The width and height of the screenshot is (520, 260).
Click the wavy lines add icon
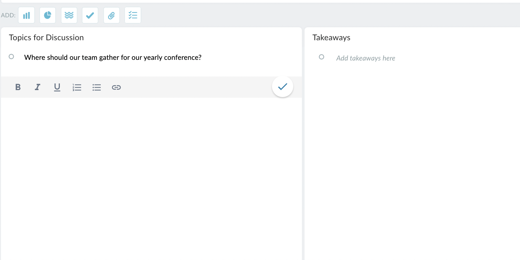[x=69, y=15]
